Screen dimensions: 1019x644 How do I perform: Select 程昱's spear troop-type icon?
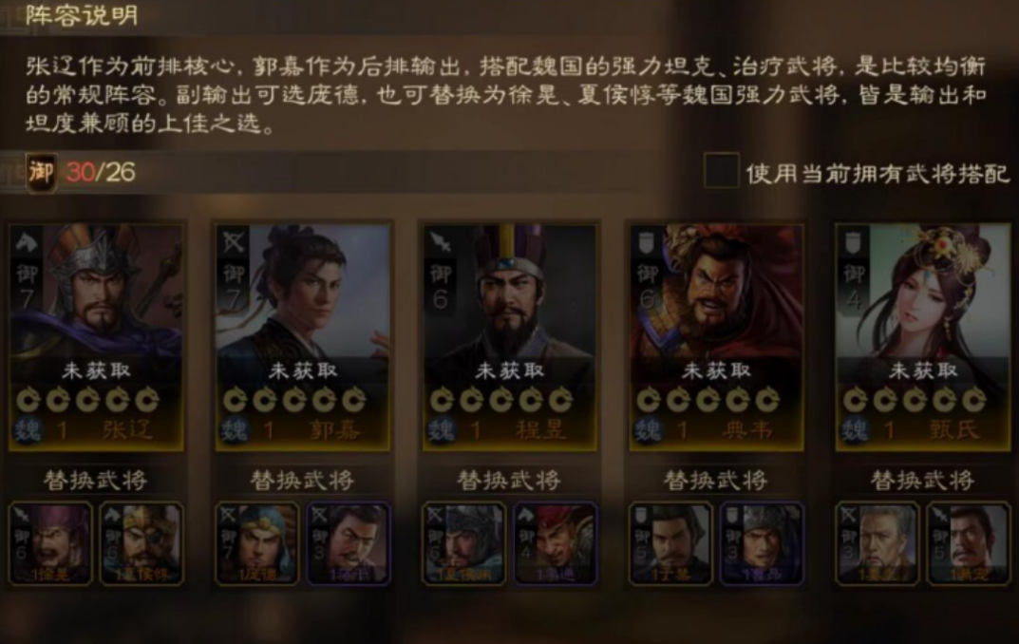click(x=440, y=243)
